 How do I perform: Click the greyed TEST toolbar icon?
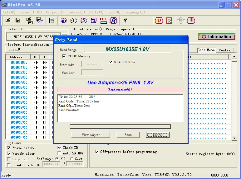[181, 20]
